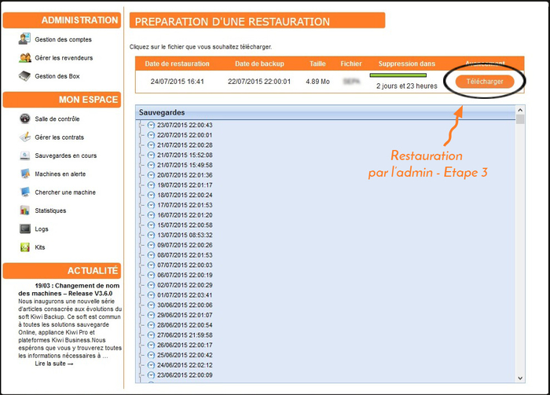Click the Statistiques chart icon
Screen dimensions: 550x395
pyautogui.click(x=24, y=210)
